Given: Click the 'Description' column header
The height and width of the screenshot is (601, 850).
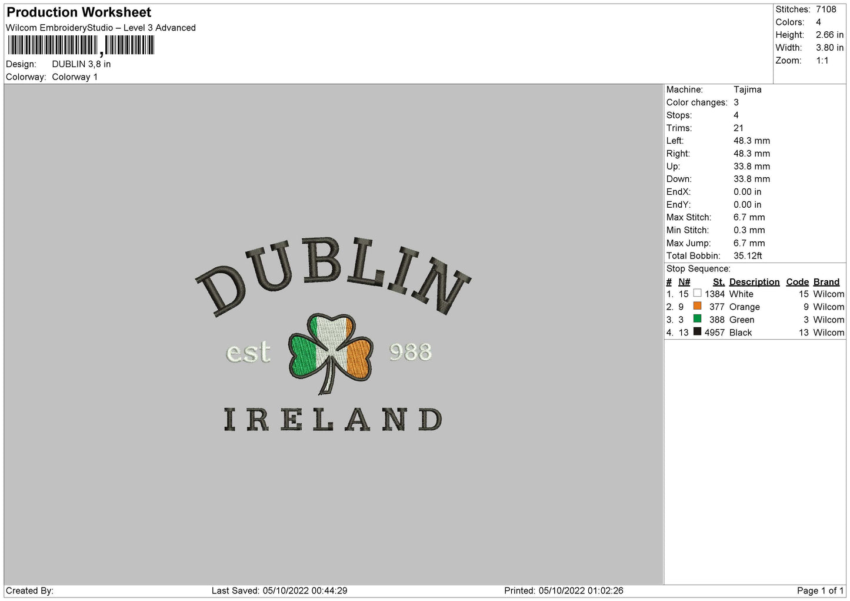Looking at the screenshot, I should point(754,282).
